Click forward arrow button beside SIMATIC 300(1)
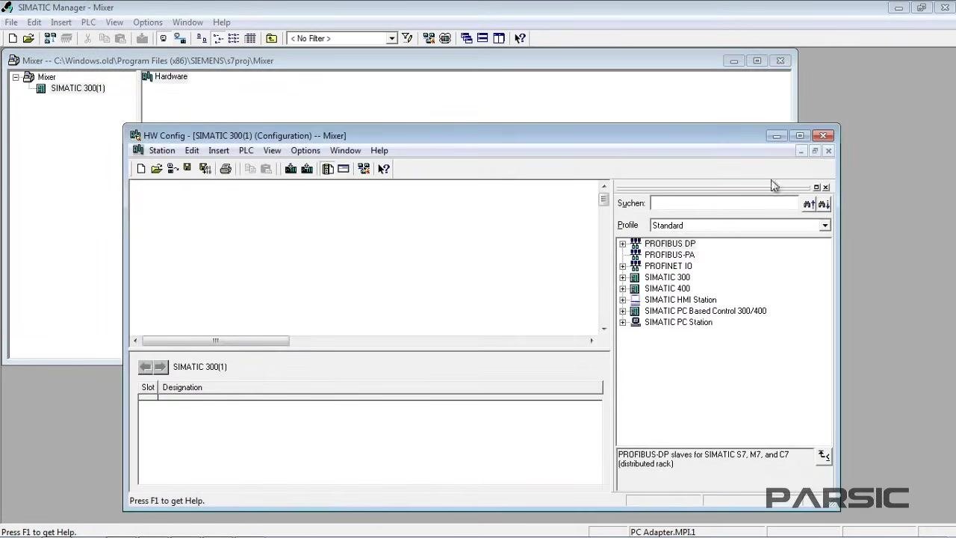Viewport: 956px width, 538px height. coord(161,367)
